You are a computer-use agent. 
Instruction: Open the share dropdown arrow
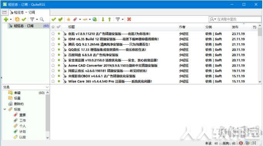90,20
